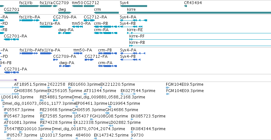Click the CG2701 gene label
The width and height of the screenshot is (271, 140).
pyautogui.click(x=11, y=9)
